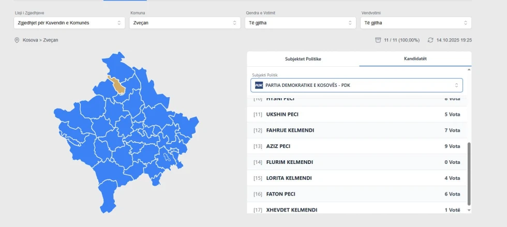Select candidate AZIZ PECI row
This screenshot has height=227, width=507.
[x=357, y=146]
